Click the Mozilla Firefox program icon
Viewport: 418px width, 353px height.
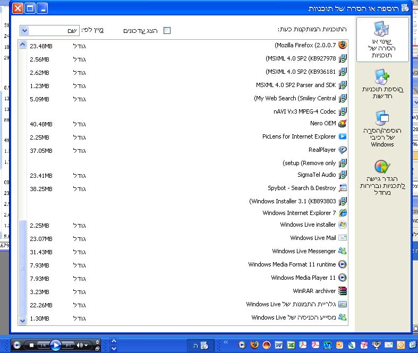[x=343, y=45]
